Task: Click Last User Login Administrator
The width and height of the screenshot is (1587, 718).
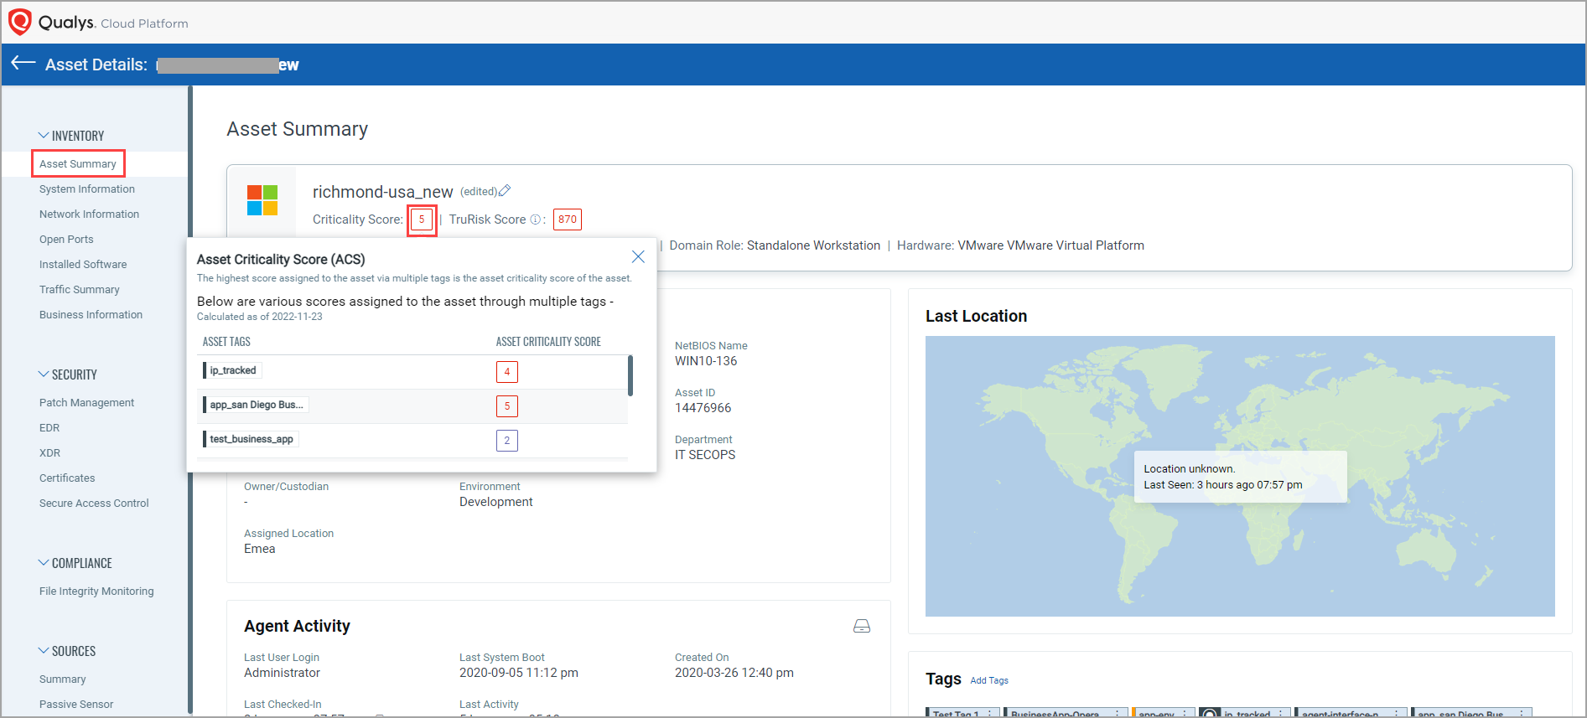Action: pos(282,673)
